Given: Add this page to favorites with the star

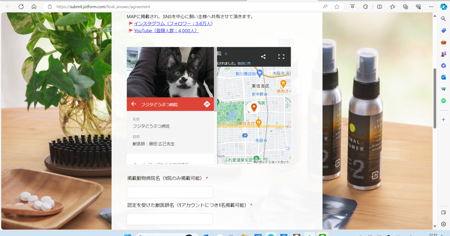Looking at the screenshot, I should (x=337, y=7).
